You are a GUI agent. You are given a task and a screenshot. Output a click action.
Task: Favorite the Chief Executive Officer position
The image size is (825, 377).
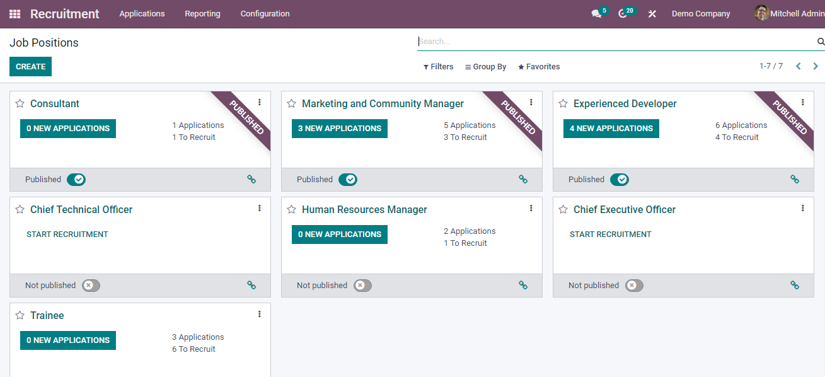(563, 210)
